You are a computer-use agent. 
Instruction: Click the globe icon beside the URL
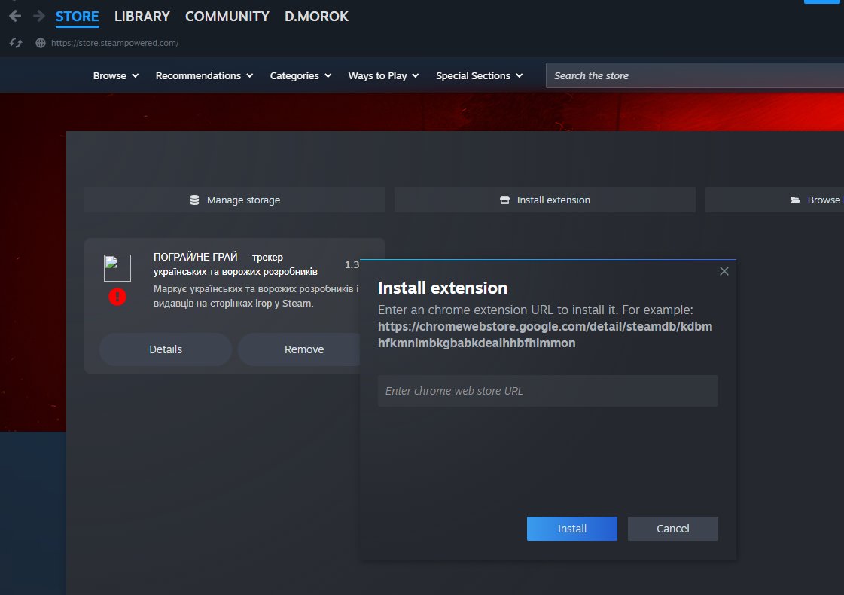(41, 42)
